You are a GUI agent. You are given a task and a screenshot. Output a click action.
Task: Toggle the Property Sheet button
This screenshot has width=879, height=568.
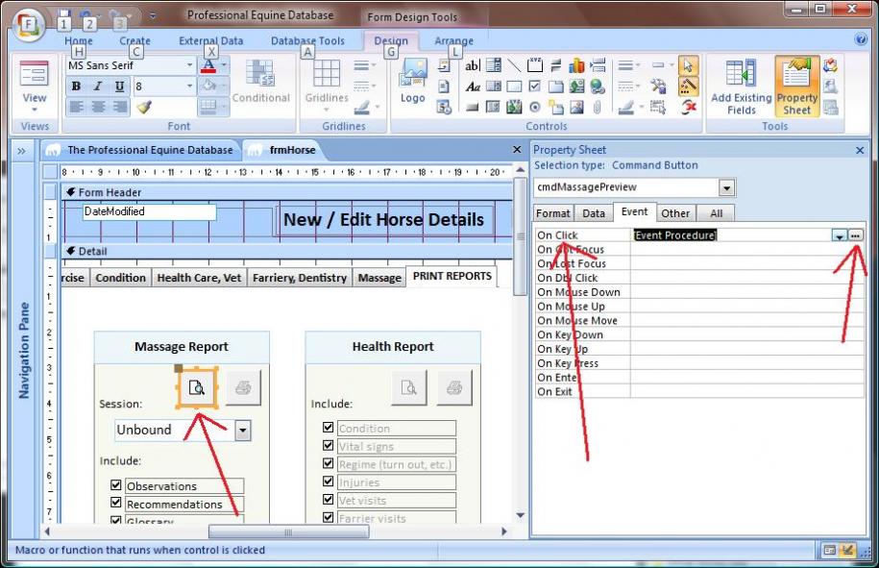[x=796, y=86]
